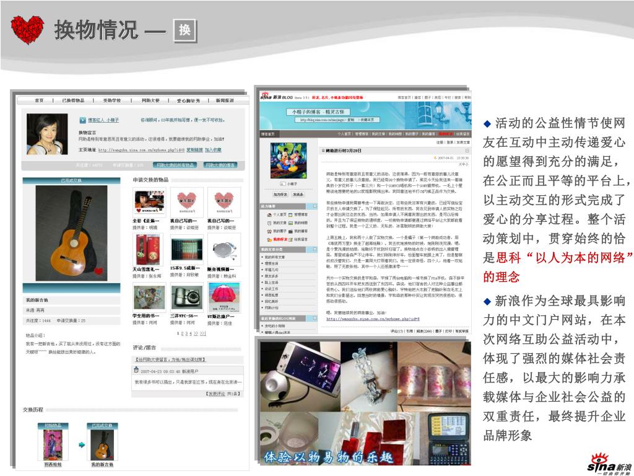Click the 网助大使的博客 button

click(220, 165)
